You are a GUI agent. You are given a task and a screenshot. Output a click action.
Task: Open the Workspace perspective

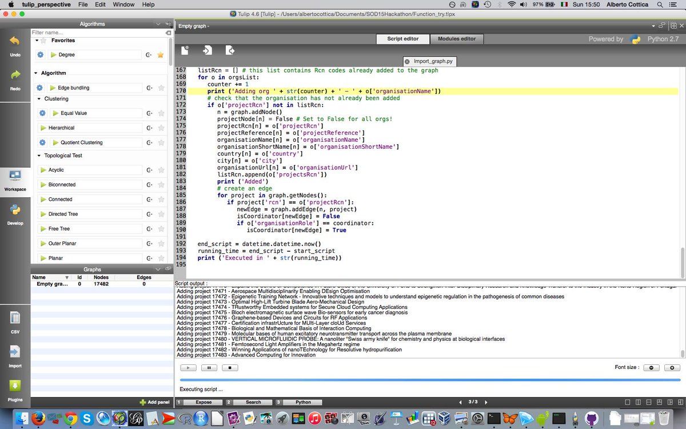(15, 180)
